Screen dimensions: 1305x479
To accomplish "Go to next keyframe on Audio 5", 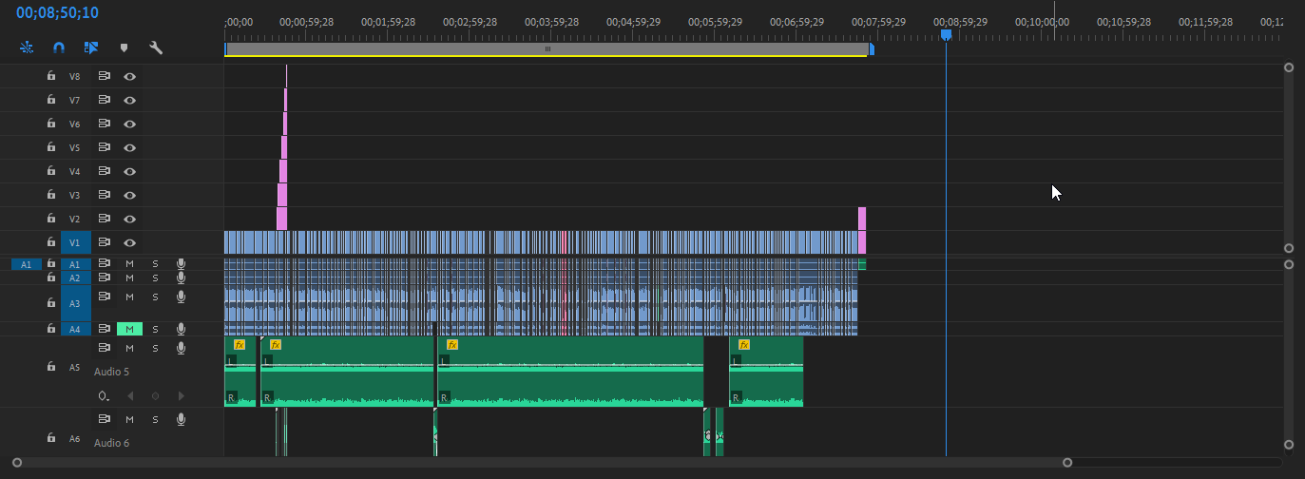I will tap(182, 395).
